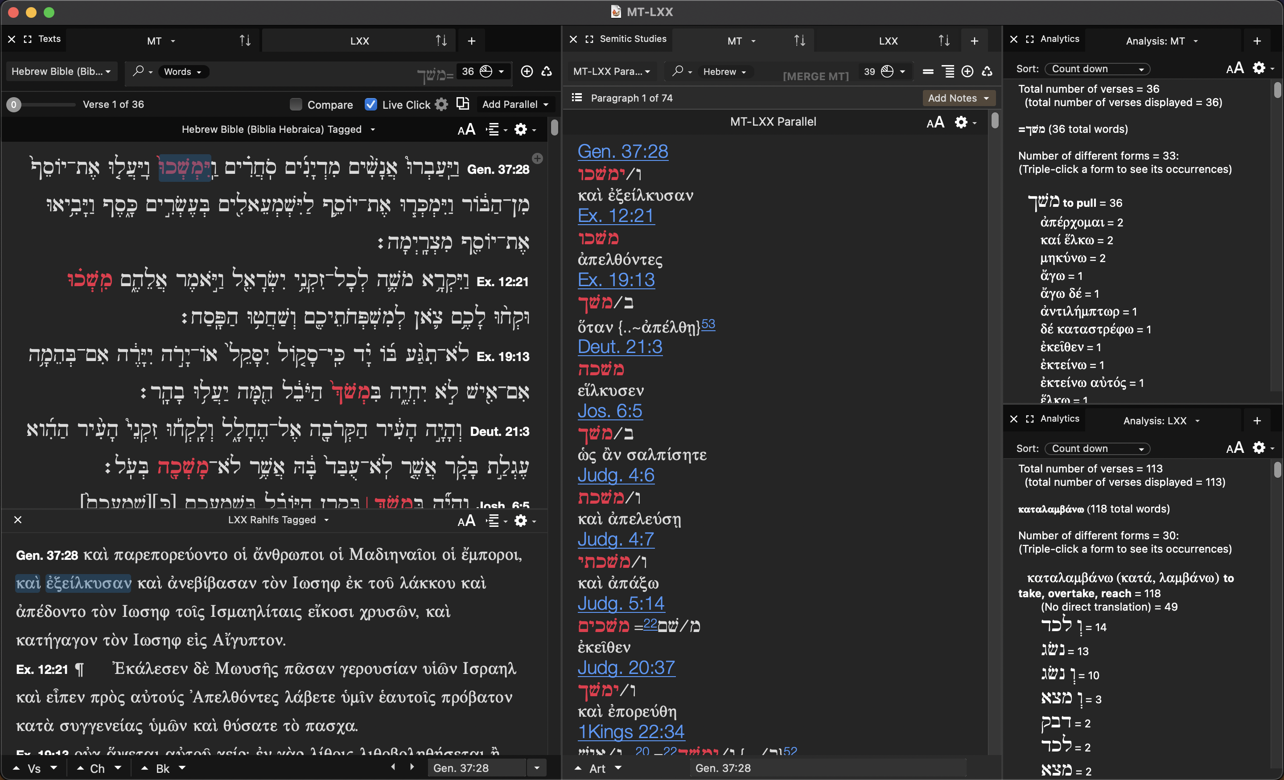1284x780 pixels.
Task: Click the Live Click settings gear
Action: pos(441,104)
